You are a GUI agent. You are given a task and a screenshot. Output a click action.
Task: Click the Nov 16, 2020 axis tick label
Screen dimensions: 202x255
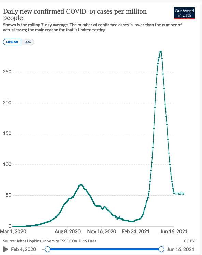click(102, 231)
